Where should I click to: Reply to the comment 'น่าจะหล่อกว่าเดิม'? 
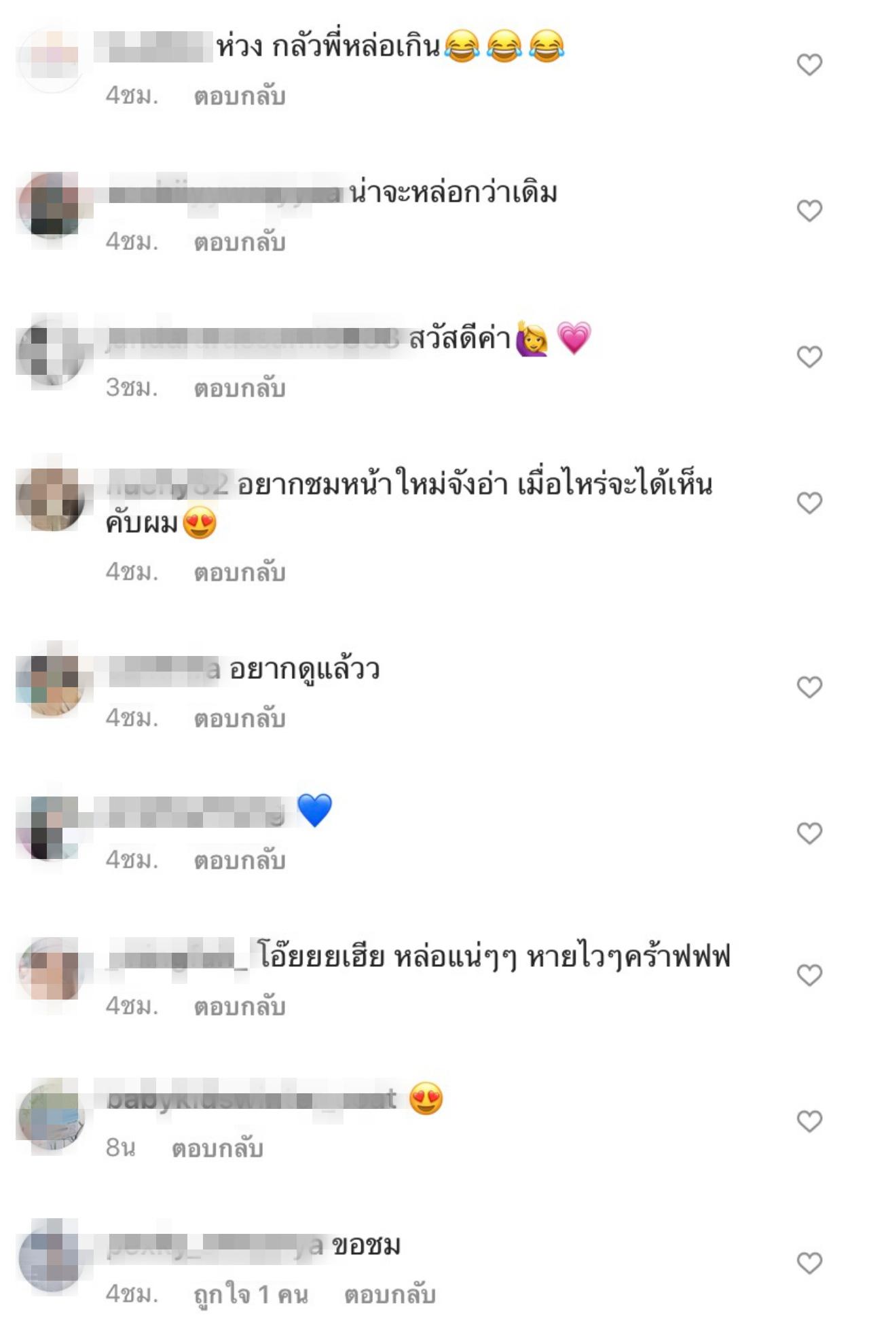pos(240,242)
